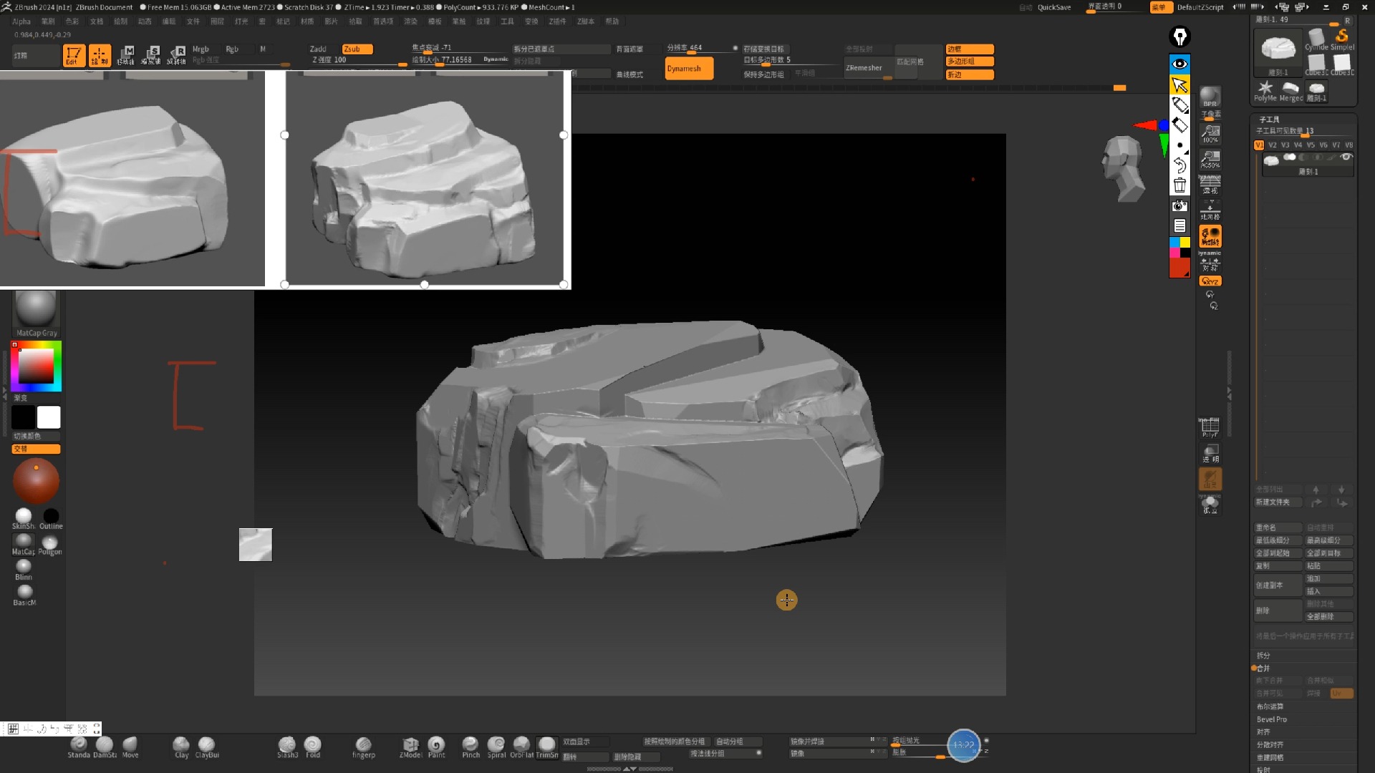Click the pen nib icon at top

[x=1179, y=37]
